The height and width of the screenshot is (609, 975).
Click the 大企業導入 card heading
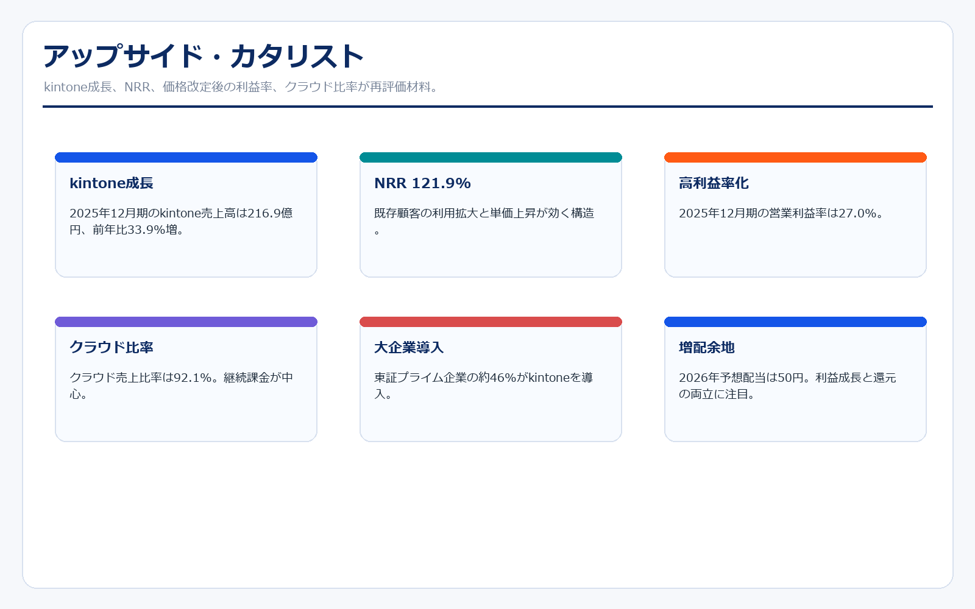pos(409,348)
